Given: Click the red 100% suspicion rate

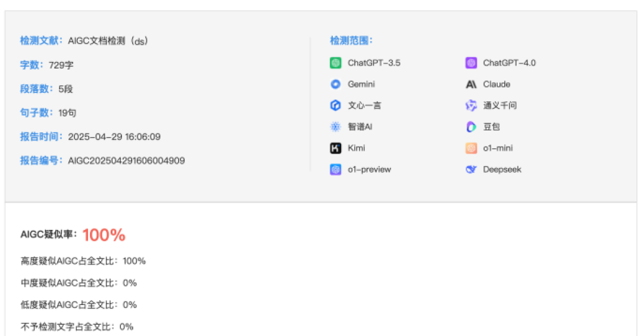Looking at the screenshot, I should 104,235.
